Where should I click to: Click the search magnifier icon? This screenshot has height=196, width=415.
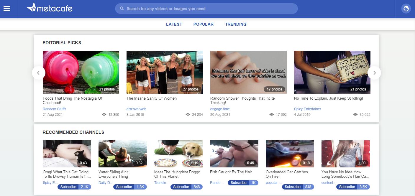tap(122, 9)
